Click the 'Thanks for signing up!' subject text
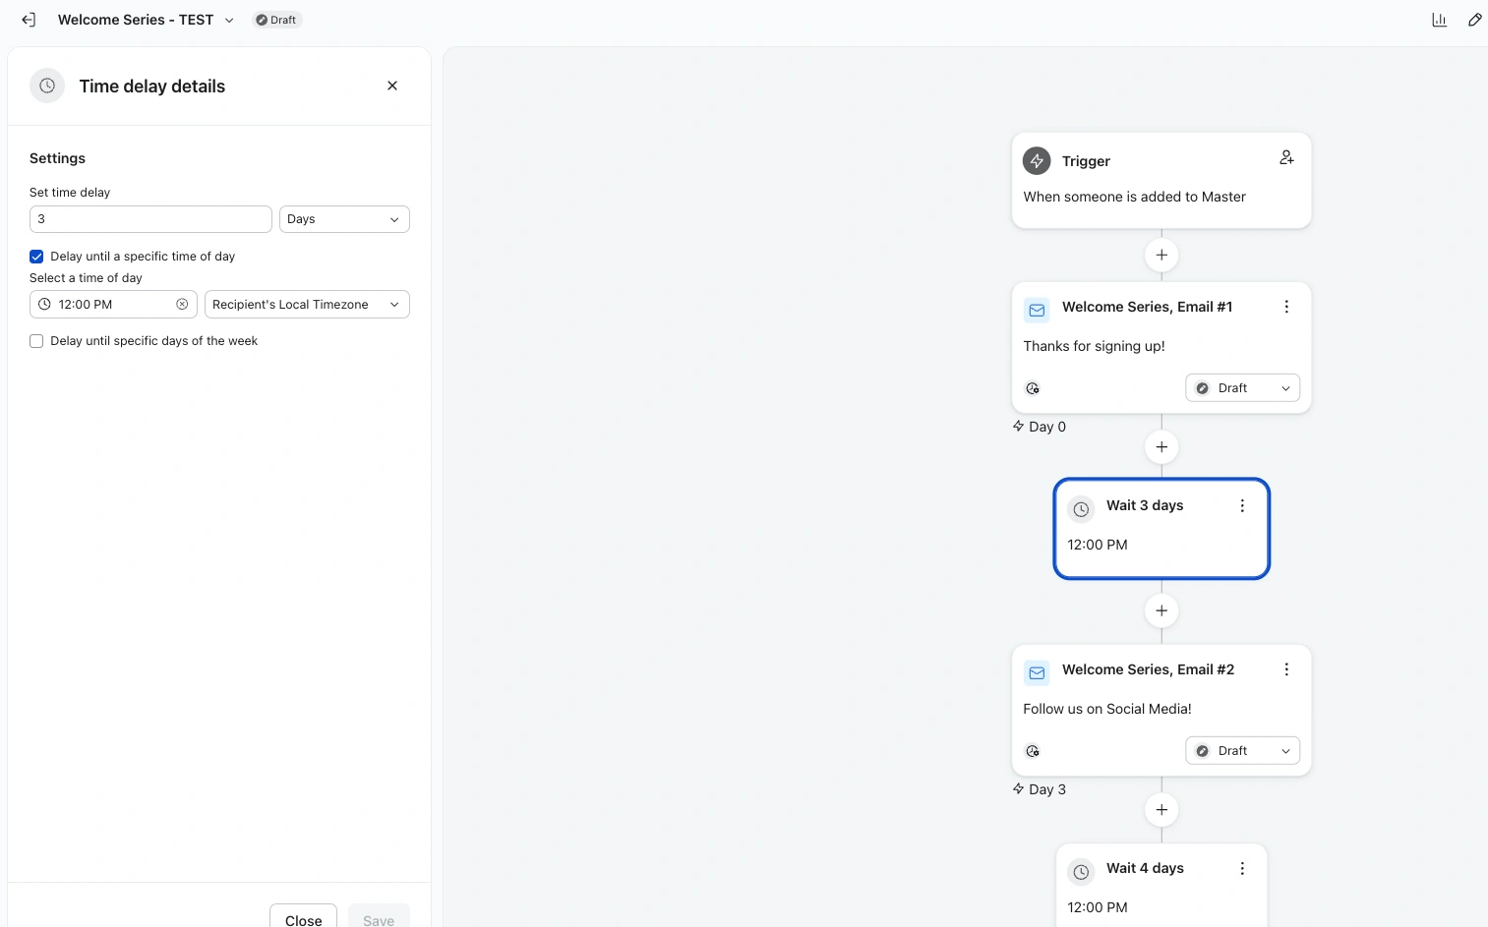 pyautogui.click(x=1094, y=346)
